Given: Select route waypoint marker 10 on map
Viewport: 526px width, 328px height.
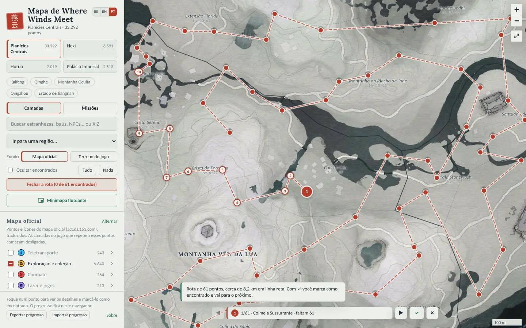Looking at the screenshot, I should (139, 72).
